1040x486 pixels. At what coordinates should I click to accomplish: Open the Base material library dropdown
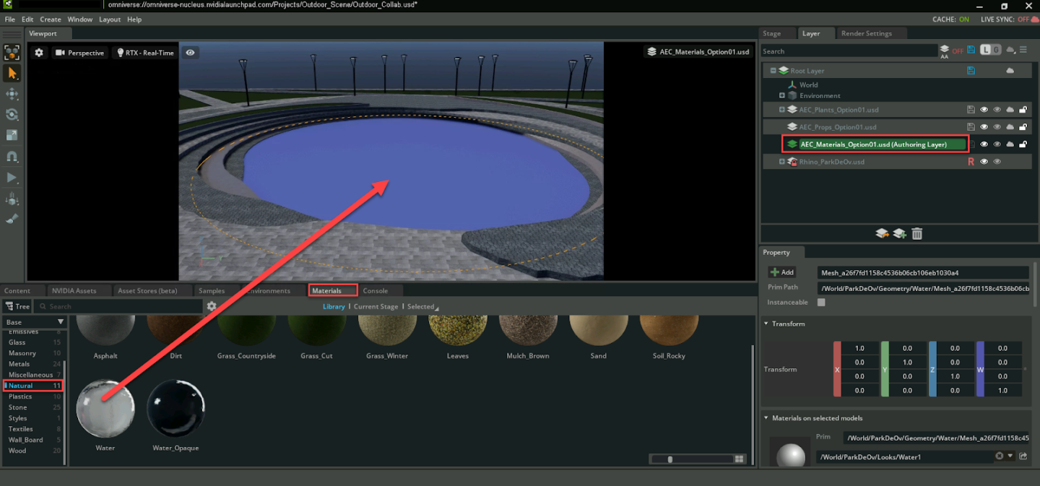pyautogui.click(x=35, y=322)
